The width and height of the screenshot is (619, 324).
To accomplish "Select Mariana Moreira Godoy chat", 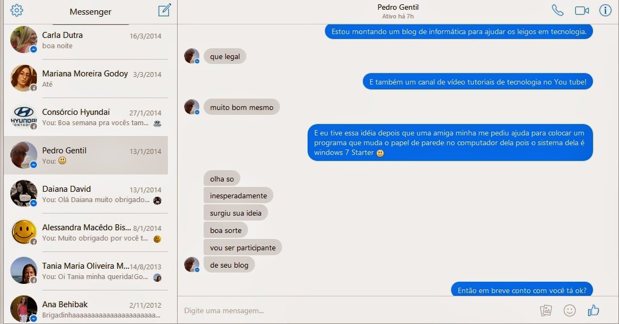I will pos(86,78).
